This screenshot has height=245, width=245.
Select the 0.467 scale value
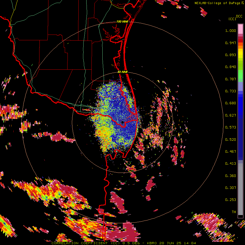(x=231, y=152)
